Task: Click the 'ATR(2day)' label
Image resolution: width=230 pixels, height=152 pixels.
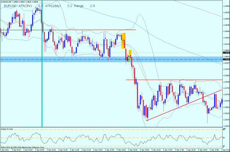Action: pos(53,6)
